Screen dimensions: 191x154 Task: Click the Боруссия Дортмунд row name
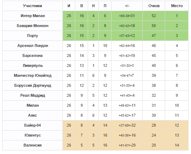[x=33, y=85]
